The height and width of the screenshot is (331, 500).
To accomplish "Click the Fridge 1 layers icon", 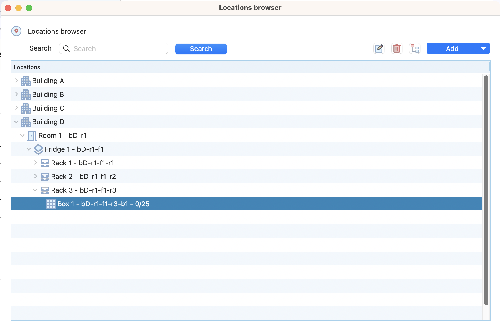I will click(38, 149).
